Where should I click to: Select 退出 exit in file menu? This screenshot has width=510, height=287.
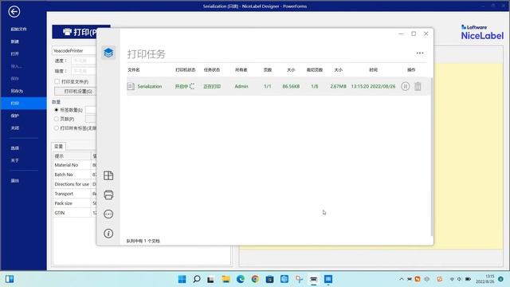[x=15, y=181]
